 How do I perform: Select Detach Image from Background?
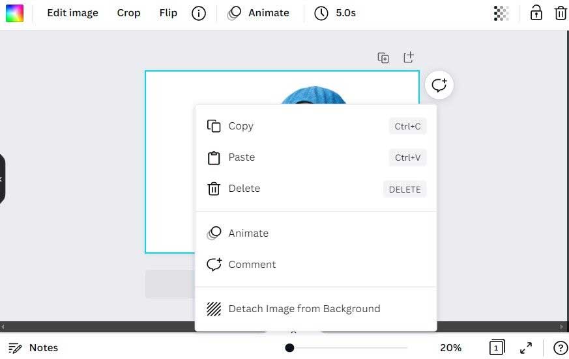tap(304, 309)
